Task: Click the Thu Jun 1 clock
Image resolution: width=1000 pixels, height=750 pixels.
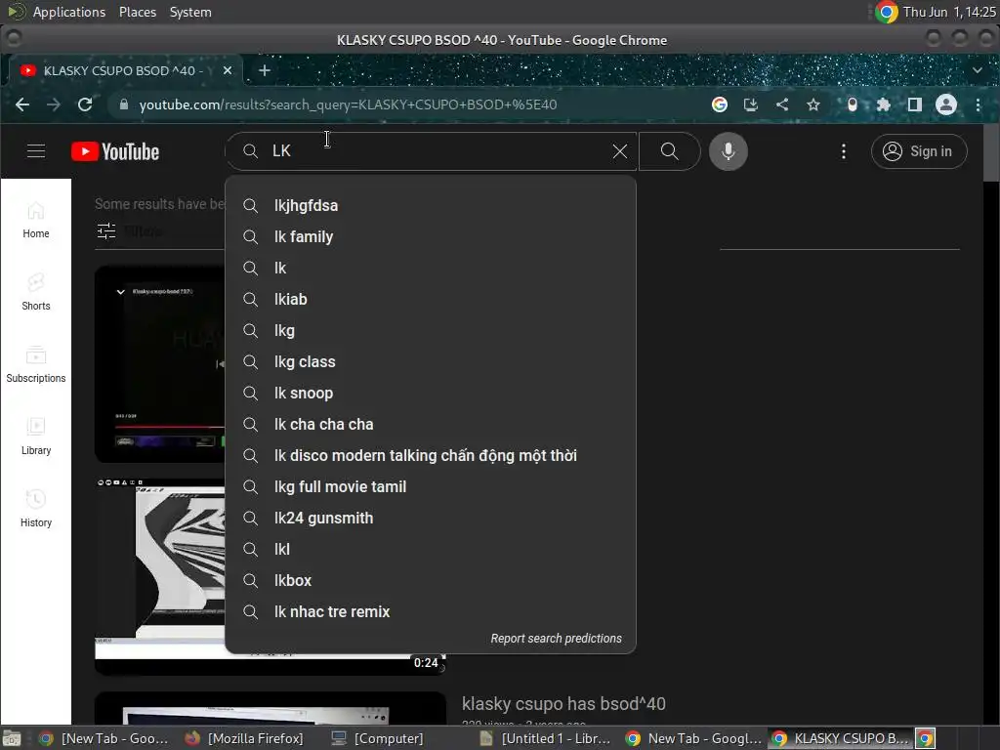Action: [949, 12]
